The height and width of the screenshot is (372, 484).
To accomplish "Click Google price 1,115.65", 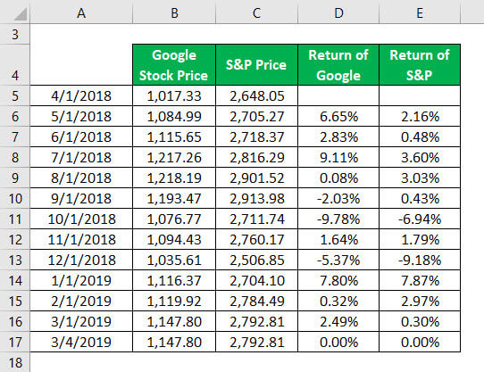I will [x=174, y=136].
